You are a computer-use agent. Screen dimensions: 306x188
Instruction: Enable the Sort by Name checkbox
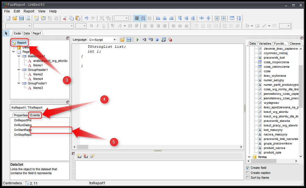click(248, 178)
